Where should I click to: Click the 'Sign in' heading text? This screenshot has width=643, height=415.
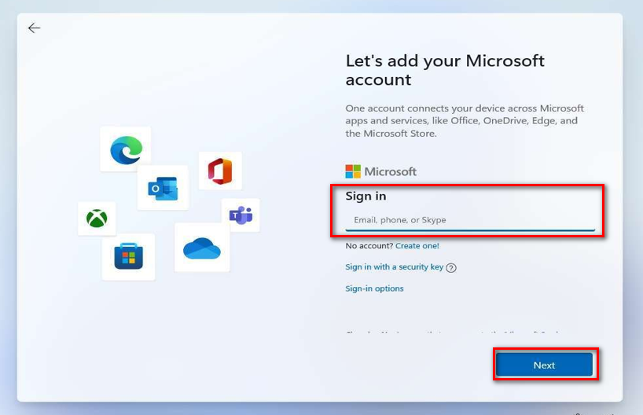coord(366,196)
